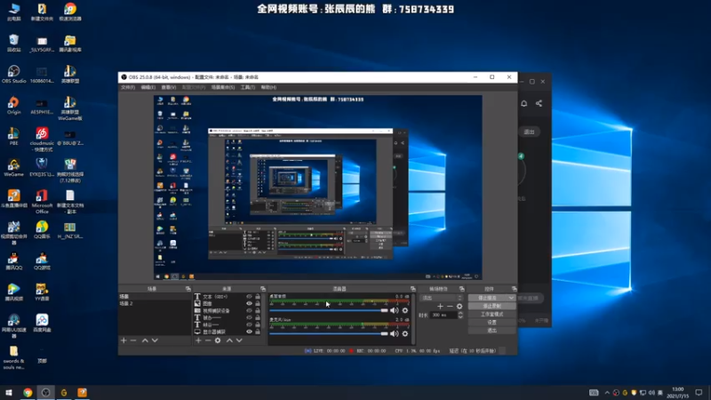This screenshot has width=711, height=400.
Task: Add a new scene with the plus icon
Action: coord(124,340)
